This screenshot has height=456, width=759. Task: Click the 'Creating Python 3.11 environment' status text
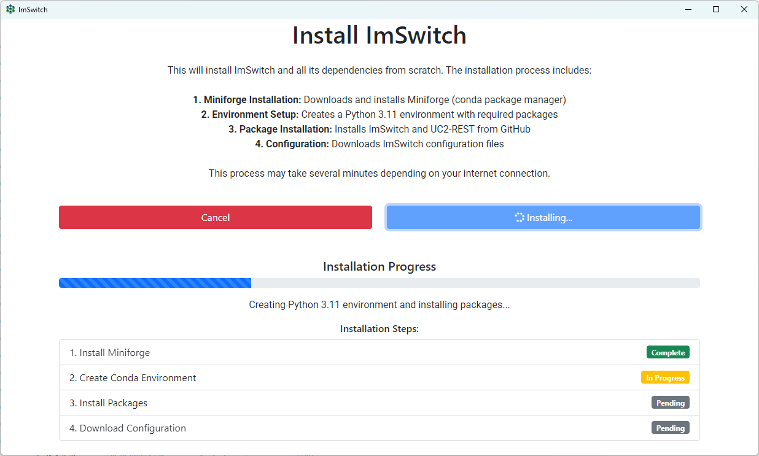[379, 304]
